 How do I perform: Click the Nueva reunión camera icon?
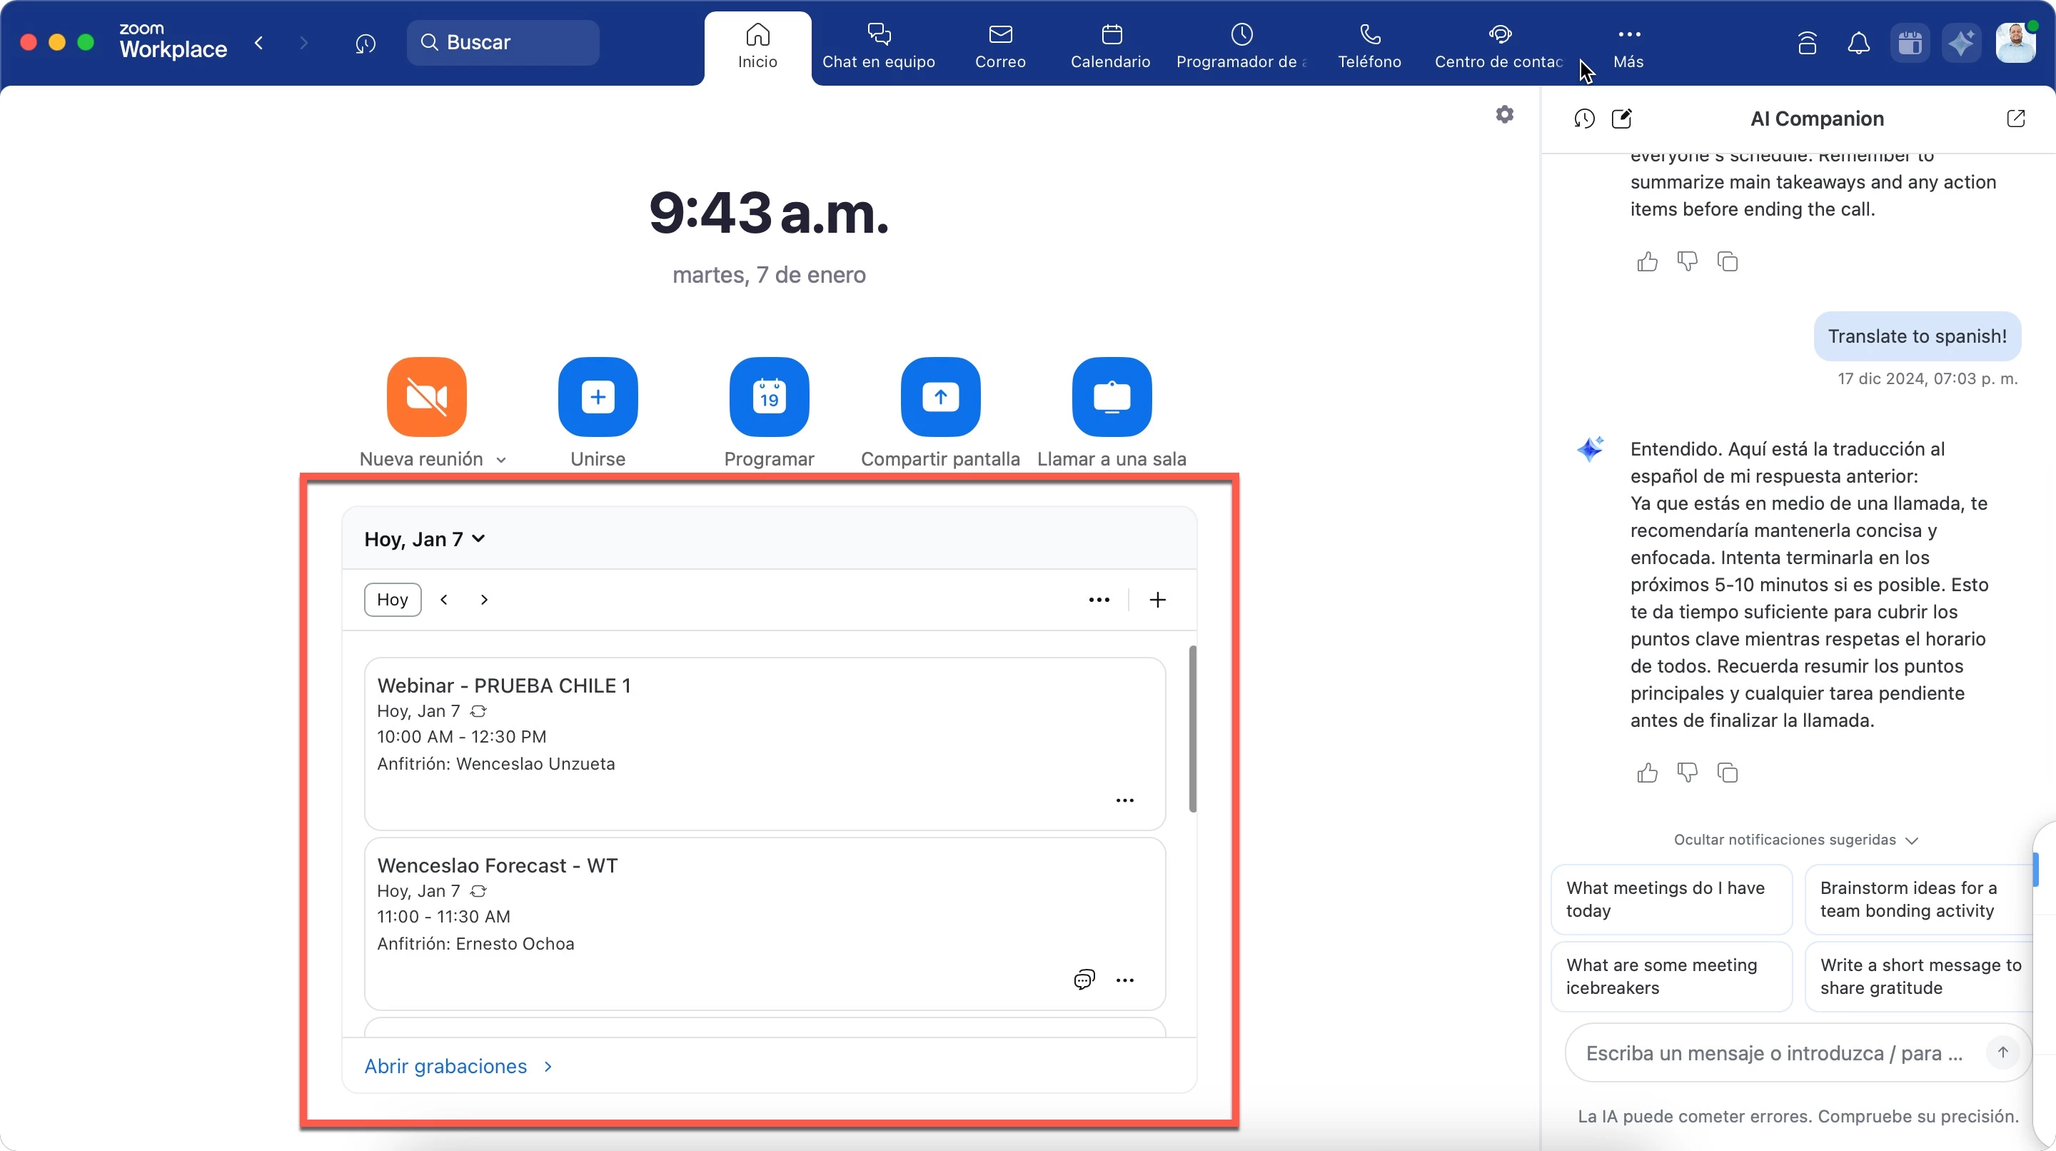point(426,397)
